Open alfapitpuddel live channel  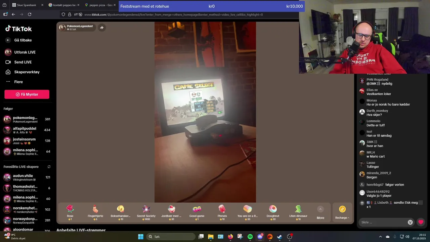tap(27, 130)
